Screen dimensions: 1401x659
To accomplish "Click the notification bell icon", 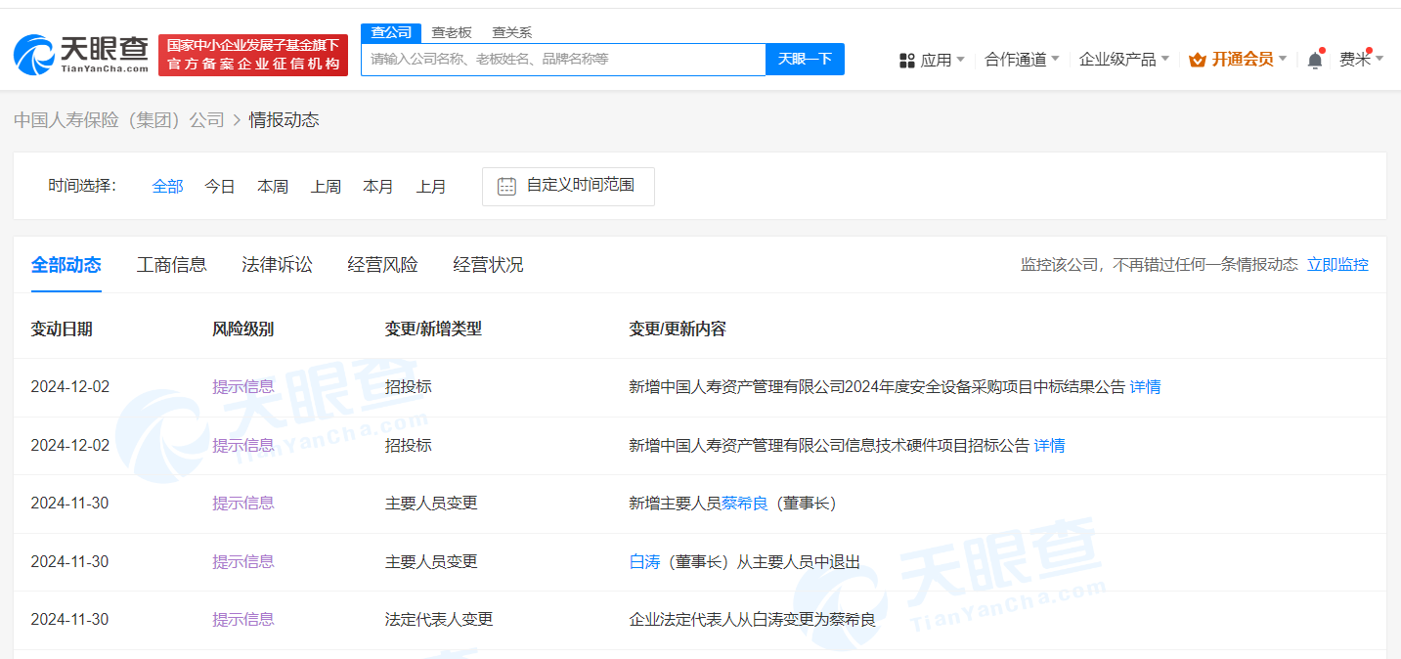I will coord(1315,59).
